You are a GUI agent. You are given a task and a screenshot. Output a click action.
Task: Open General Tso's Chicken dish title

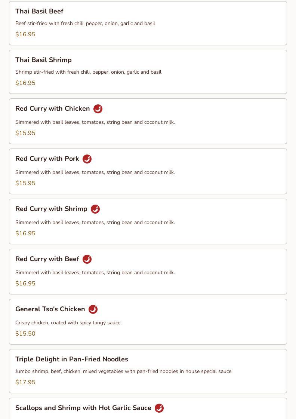pos(50,309)
